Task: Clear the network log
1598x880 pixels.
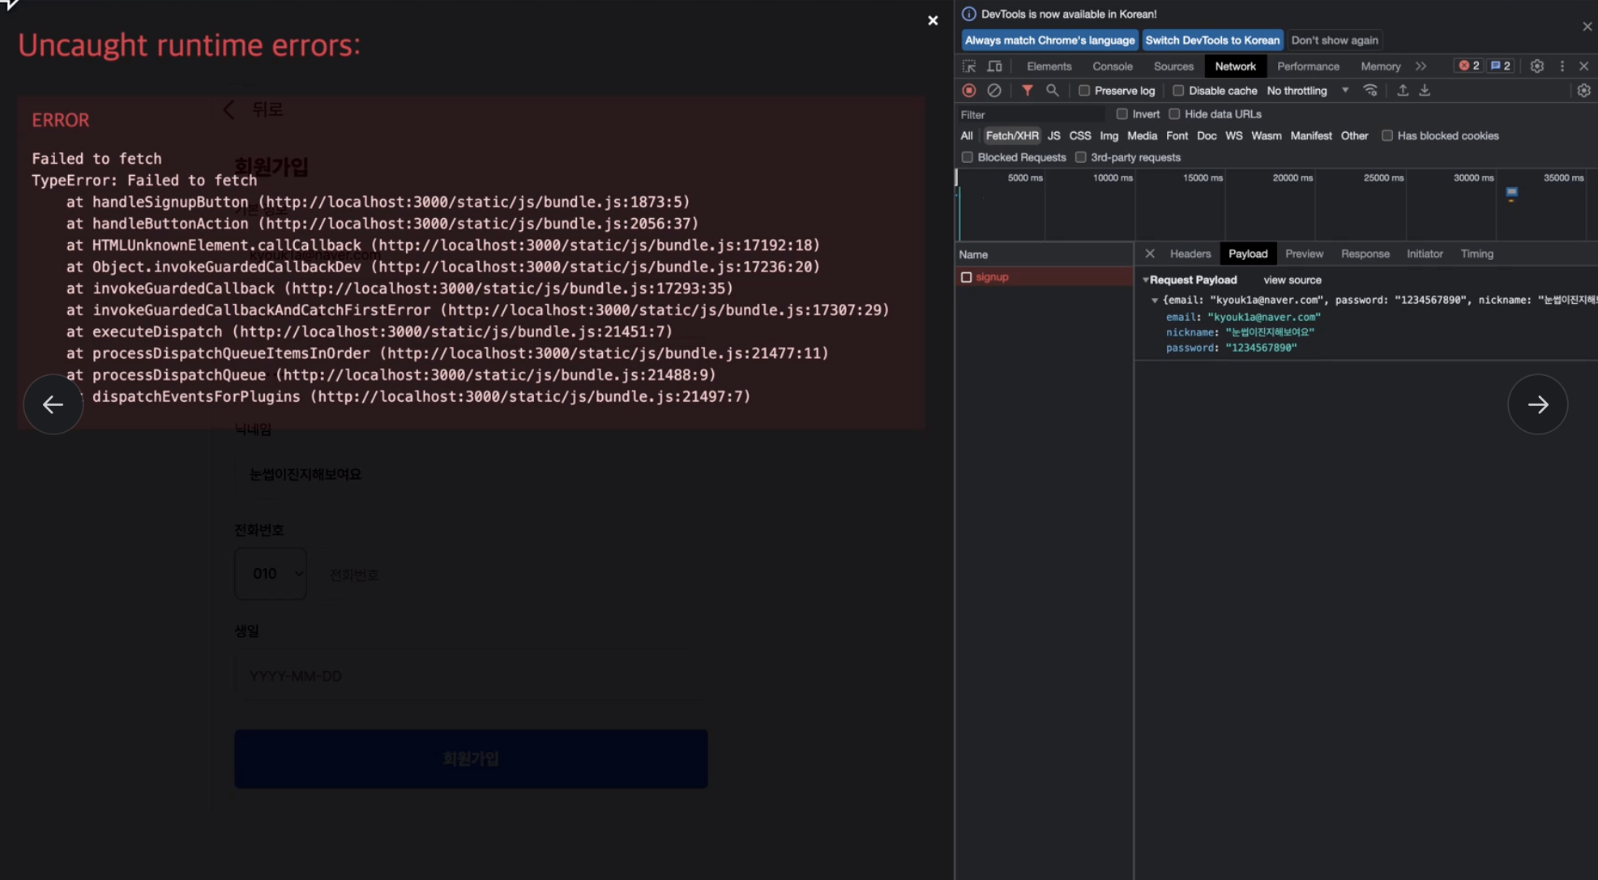Action: (x=994, y=91)
